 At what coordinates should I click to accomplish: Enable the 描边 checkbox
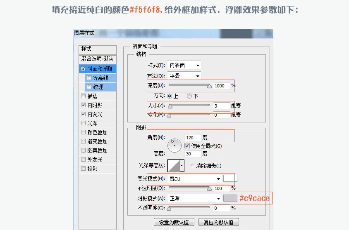[83, 96]
